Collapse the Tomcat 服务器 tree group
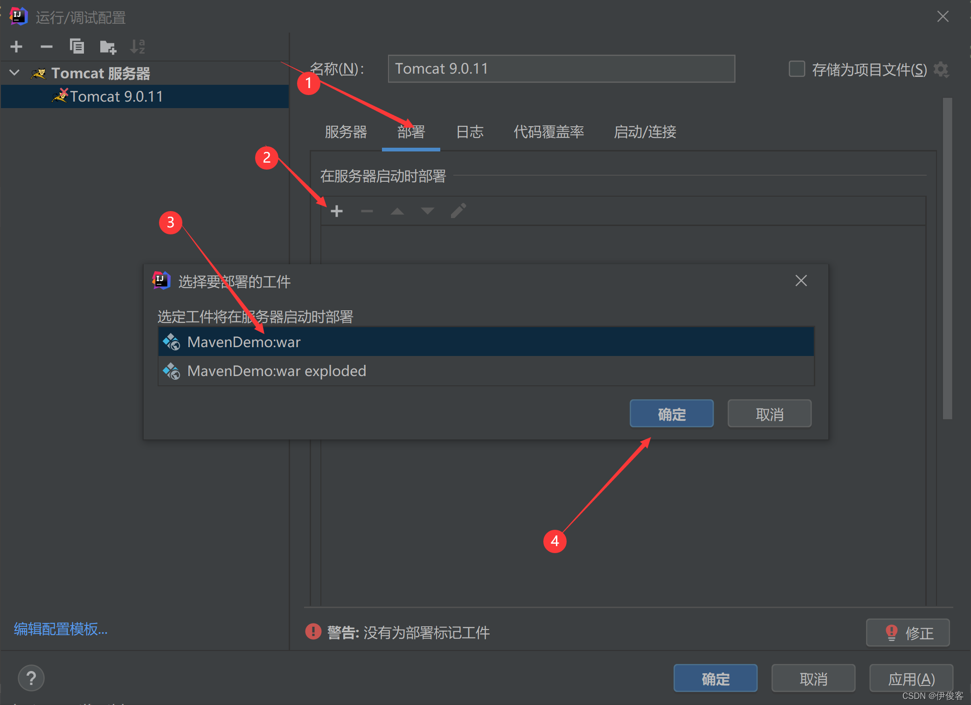This screenshot has height=705, width=971. pos(14,73)
